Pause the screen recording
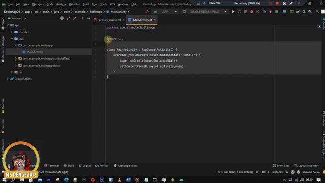Screen dimensions: 325x183 [270, 3]
